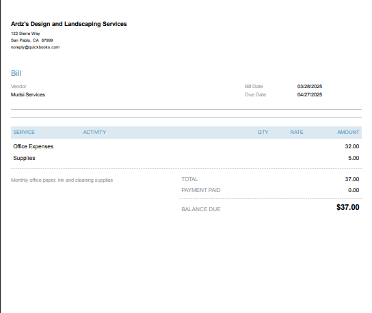
Task: Click the San Pablo, CA 87999 line
Action: click(x=31, y=40)
